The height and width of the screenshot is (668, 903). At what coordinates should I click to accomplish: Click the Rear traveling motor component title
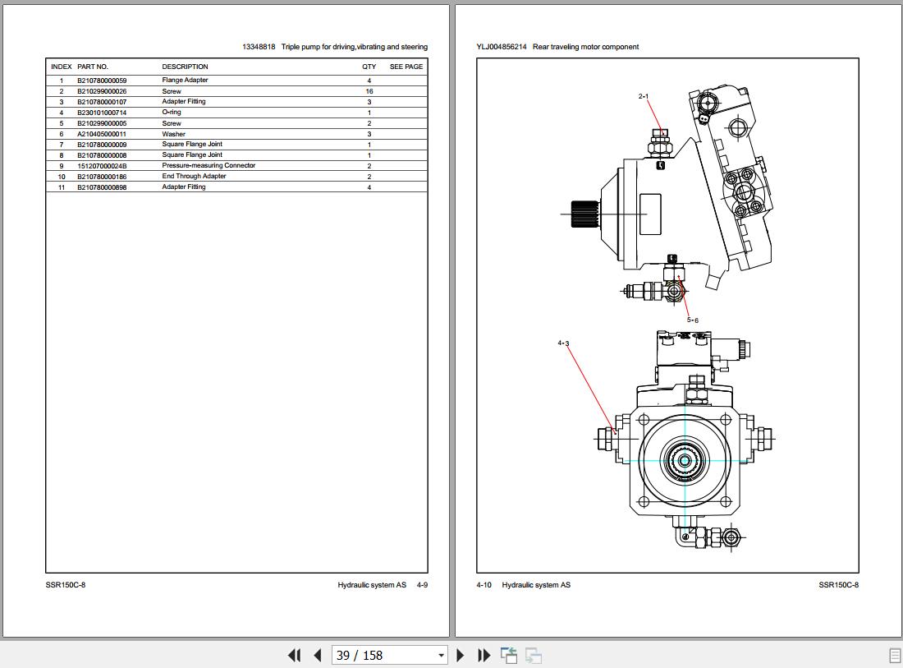[585, 47]
